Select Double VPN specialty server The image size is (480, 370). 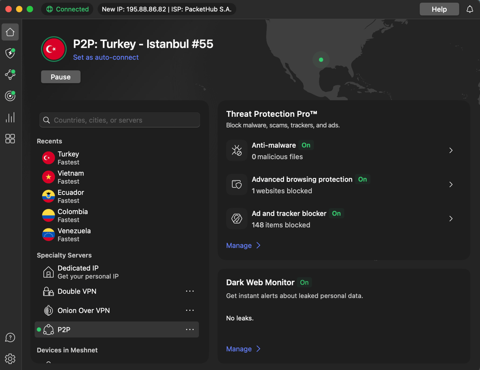click(117, 291)
